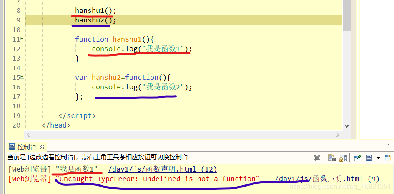Switch to the 控制台 tab
Screen dimensions: 394x194
click(26, 147)
